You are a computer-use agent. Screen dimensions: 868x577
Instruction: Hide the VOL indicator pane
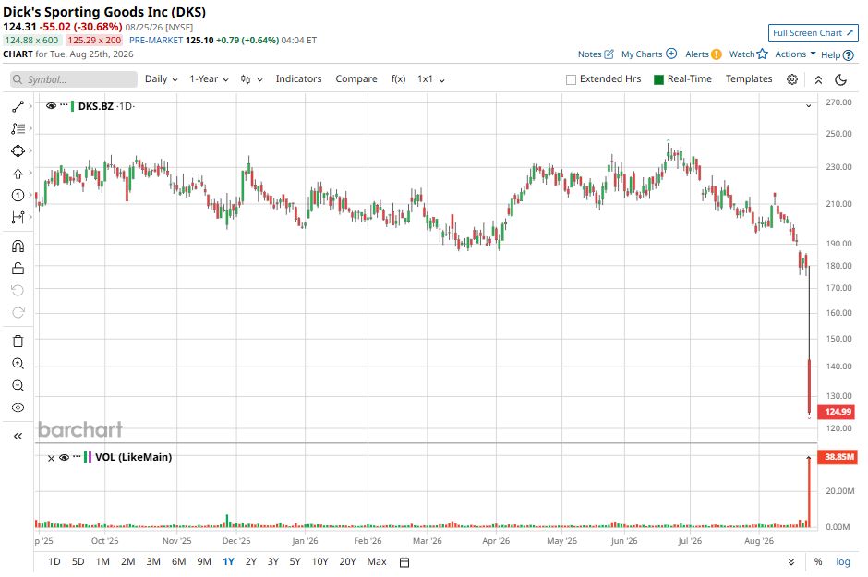[x=65, y=458]
